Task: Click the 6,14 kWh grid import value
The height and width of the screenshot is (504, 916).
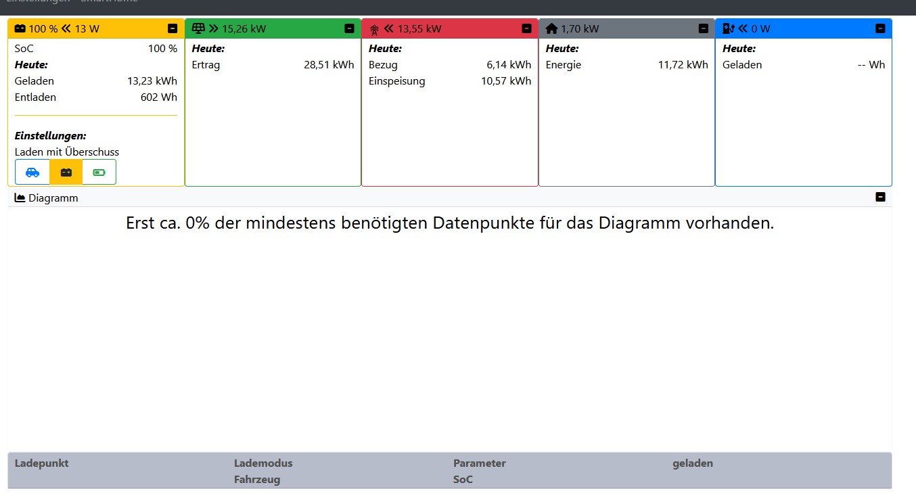Action: [x=509, y=65]
